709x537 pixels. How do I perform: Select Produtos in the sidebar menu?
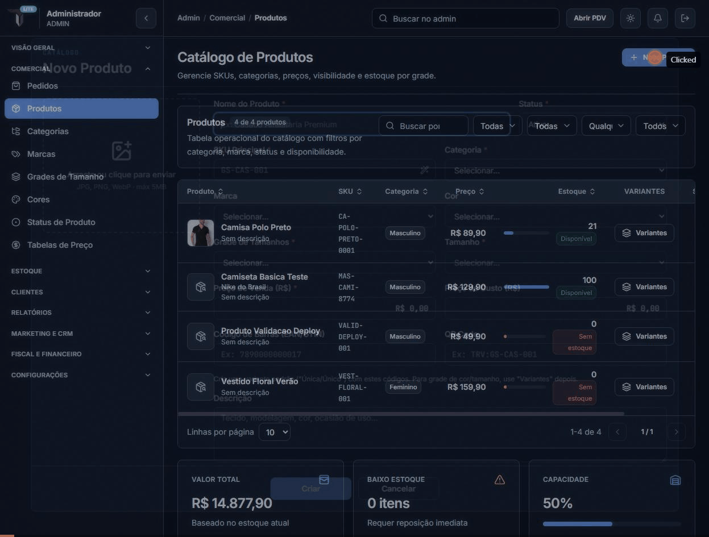(x=81, y=109)
